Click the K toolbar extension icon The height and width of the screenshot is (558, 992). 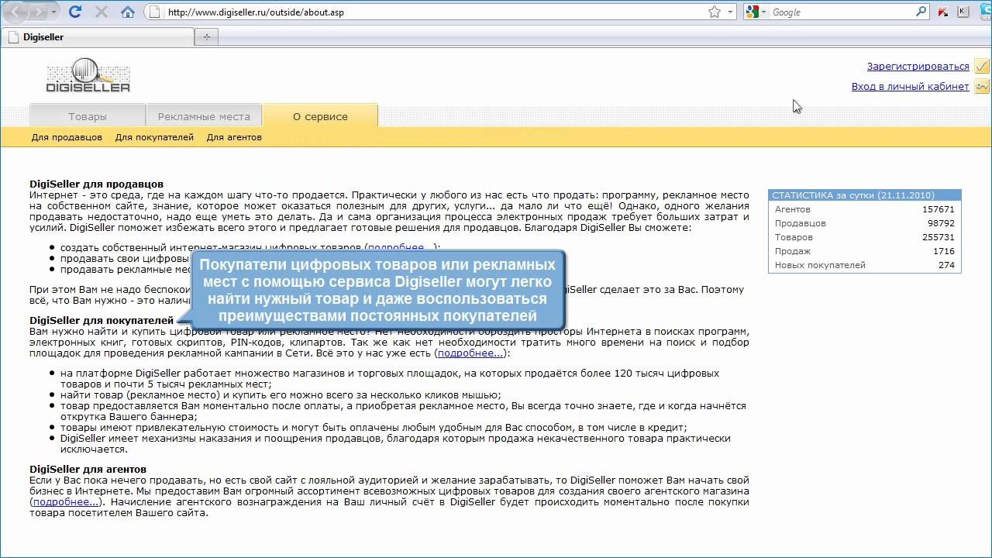[x=963, y=12]
